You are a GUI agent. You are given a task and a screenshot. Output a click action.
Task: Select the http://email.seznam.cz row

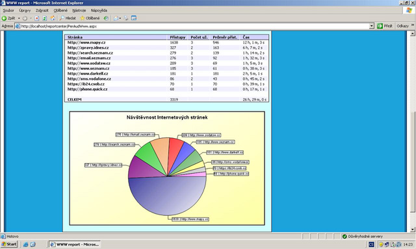166,58
